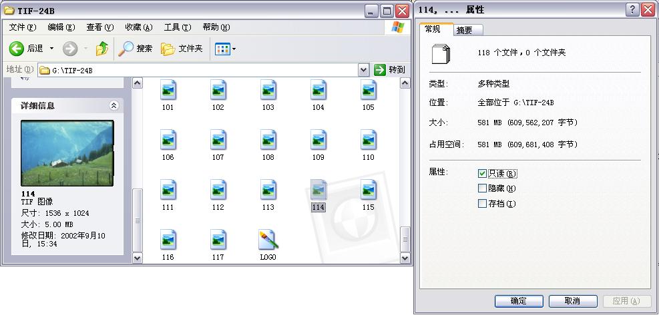This screenshot has height=315, width=659.
Task: Click the 应用(A) button
Action: click(627, 301)
